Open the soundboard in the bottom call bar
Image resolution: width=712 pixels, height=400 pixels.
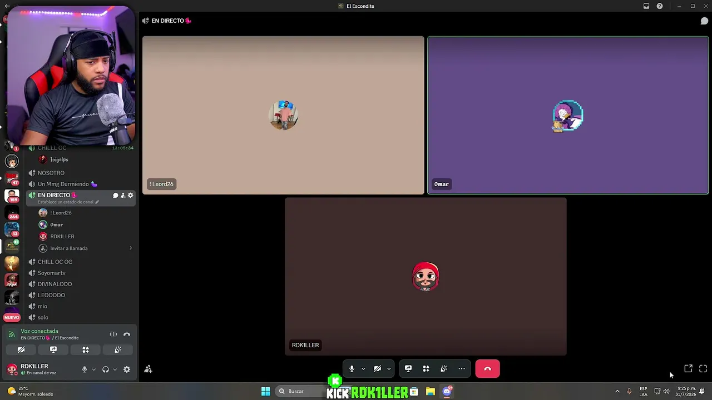click(444, 369)
